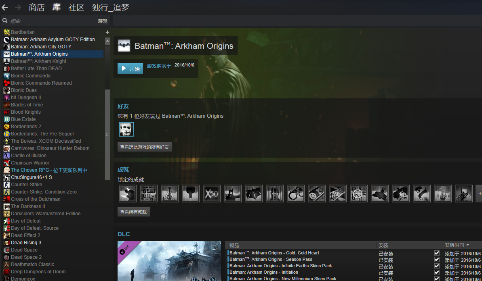
Task: Select the first locked achievement icon
Action: tap(128, 194)
